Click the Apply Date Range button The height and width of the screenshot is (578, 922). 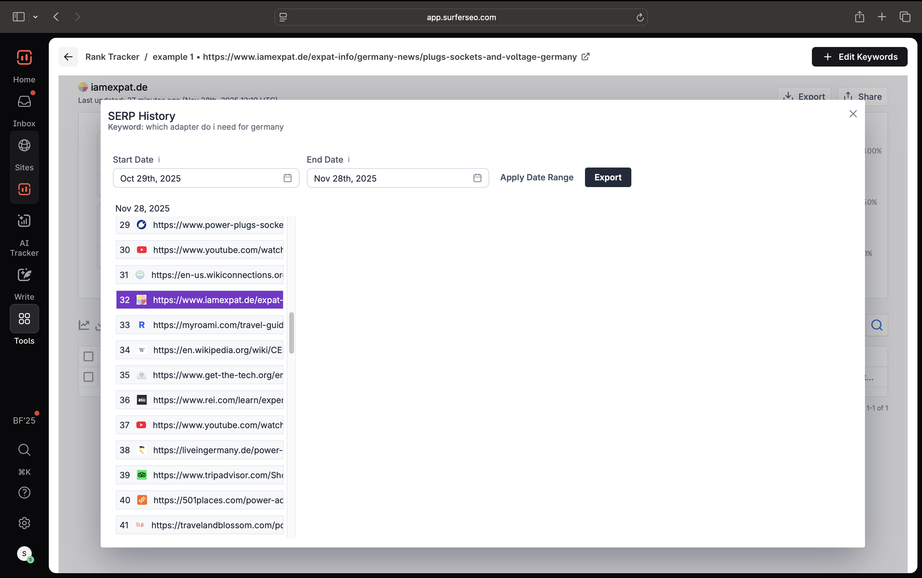[x=536, y=177]
